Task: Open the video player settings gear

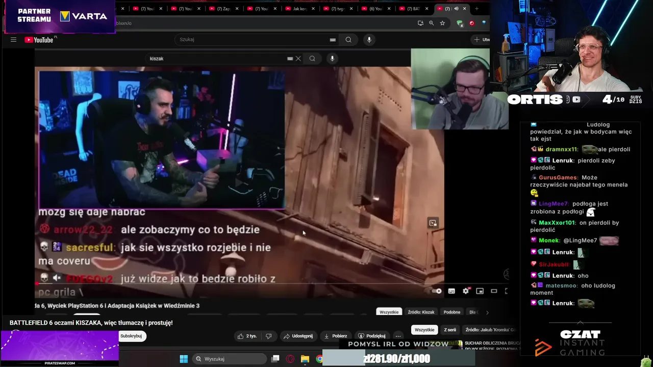Action: [466, 291]
